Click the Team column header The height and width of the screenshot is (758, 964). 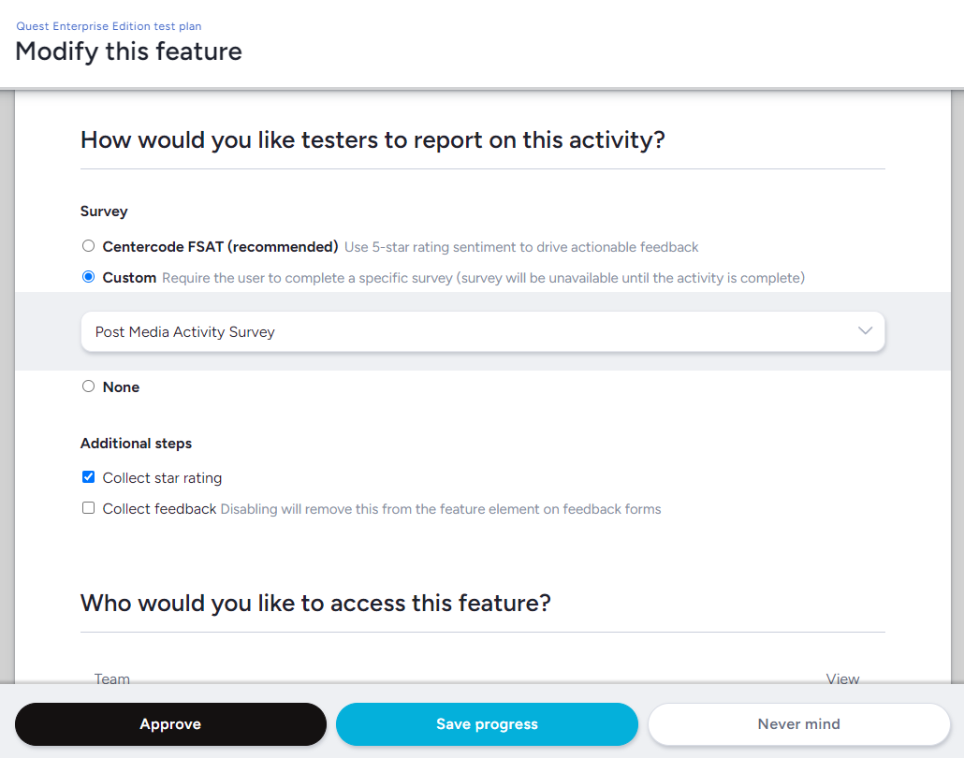click(112, 678)
